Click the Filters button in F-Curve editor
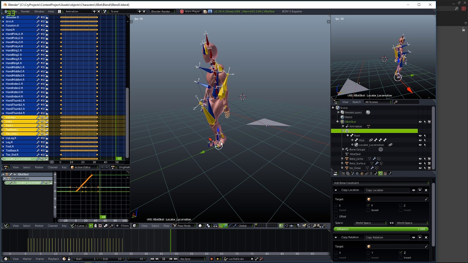This screenshot has height=263, width=468. coord(123,226)
